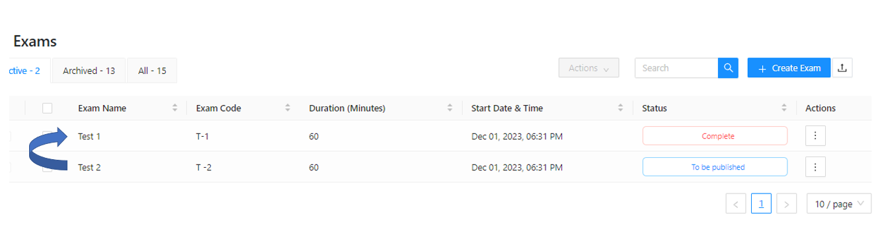The image size is (884, 243).
Task: Click the Complete status badge for Test 1
Action: (715, 136)
